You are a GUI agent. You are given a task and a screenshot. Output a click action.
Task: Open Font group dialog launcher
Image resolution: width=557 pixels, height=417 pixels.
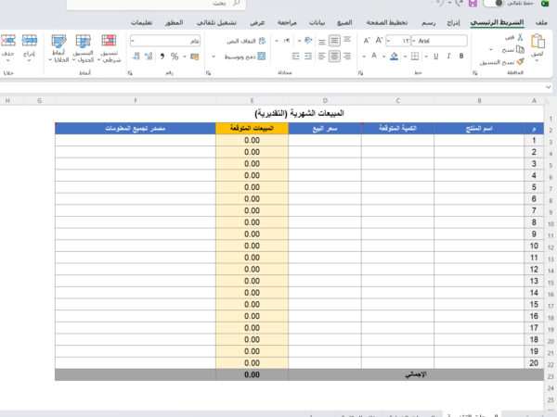tap(360, 73)
